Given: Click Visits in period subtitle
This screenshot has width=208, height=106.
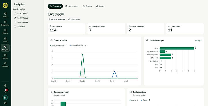Looking at the screenshot, I should click(x=59, y=95).
